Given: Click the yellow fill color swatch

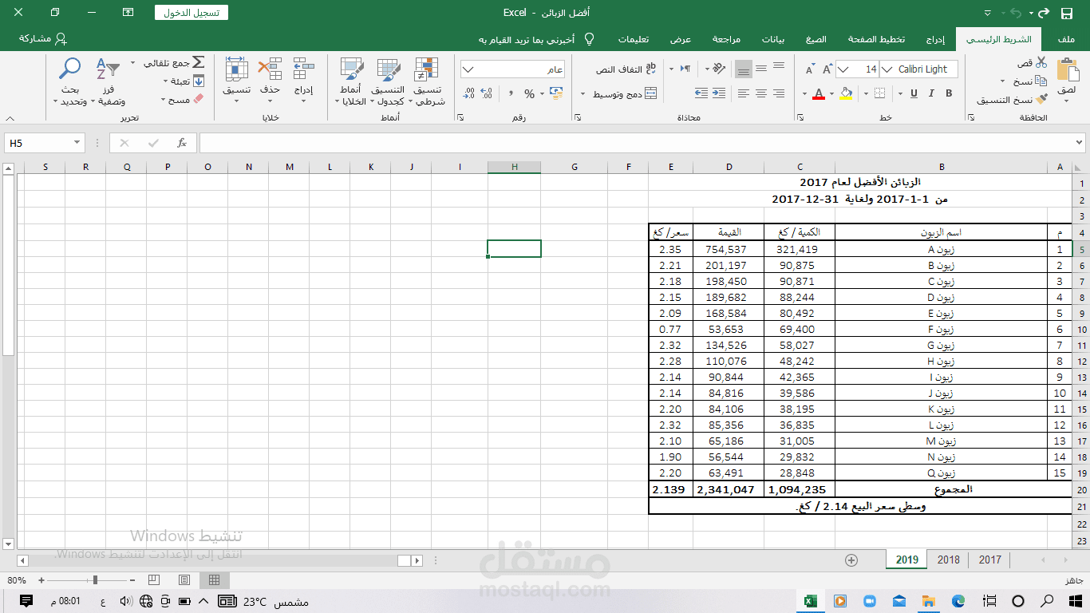Looking at the screenshot, I should (846, 94).
